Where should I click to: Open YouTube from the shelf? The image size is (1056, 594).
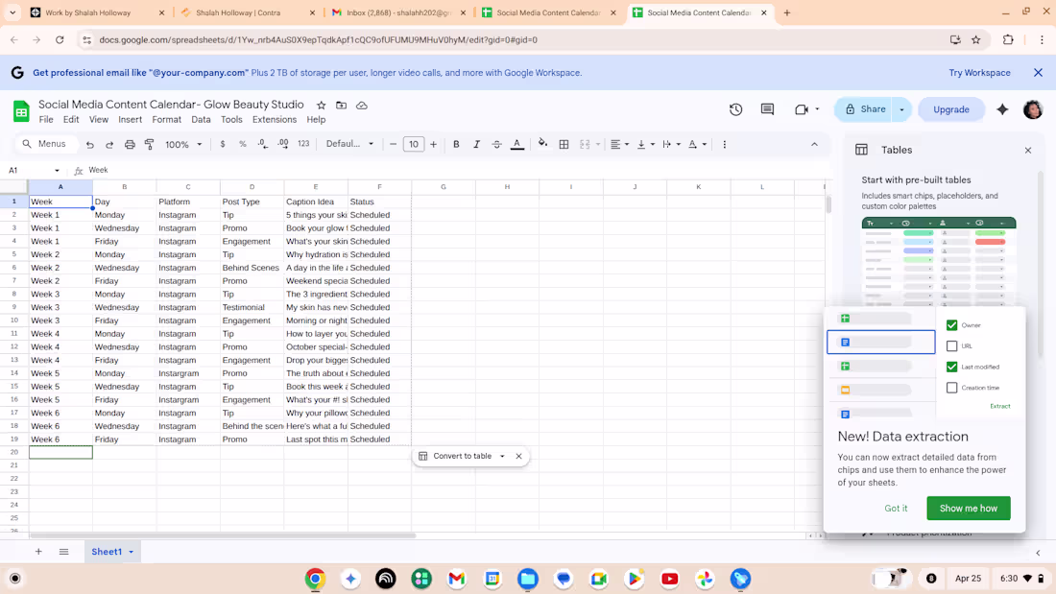tap(669, 579)
